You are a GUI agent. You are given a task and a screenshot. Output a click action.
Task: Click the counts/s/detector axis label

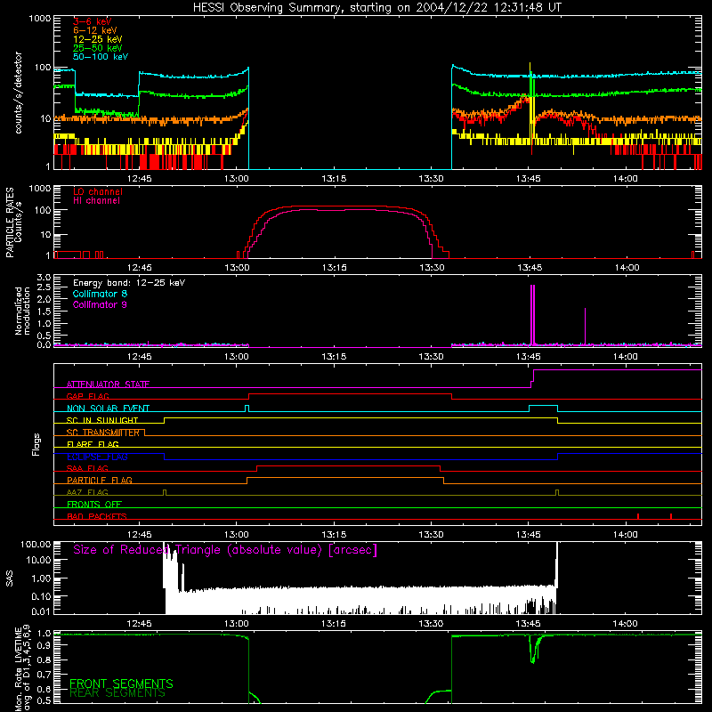[18, 93]
